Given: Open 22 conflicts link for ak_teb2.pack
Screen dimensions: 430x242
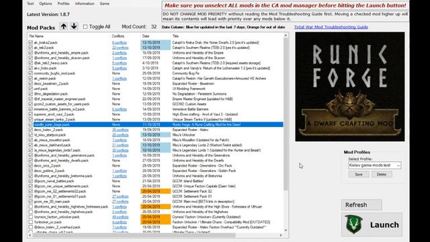Looking at the screenshot, I should [x=120, y=48].
